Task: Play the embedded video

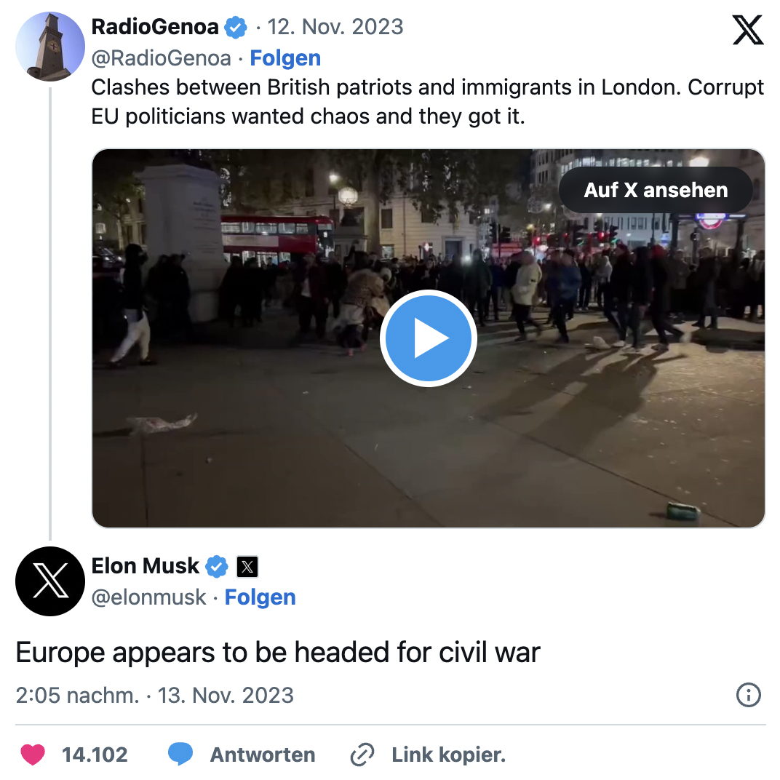Action: [428, 338]
